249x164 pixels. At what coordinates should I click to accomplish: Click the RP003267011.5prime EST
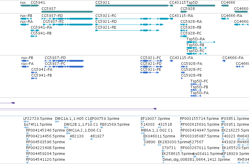pos(181,151)
